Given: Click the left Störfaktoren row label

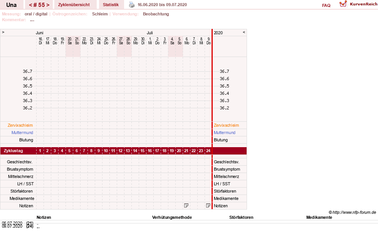Looking at the screenshot, I should pyautogui.click(x=22, y=191).
